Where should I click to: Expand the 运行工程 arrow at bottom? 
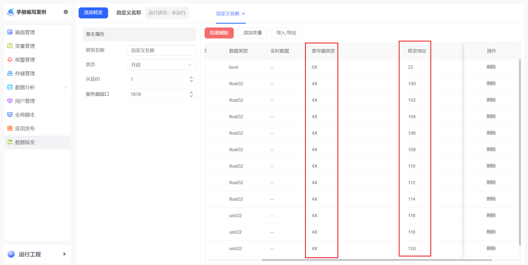point(65,254)
